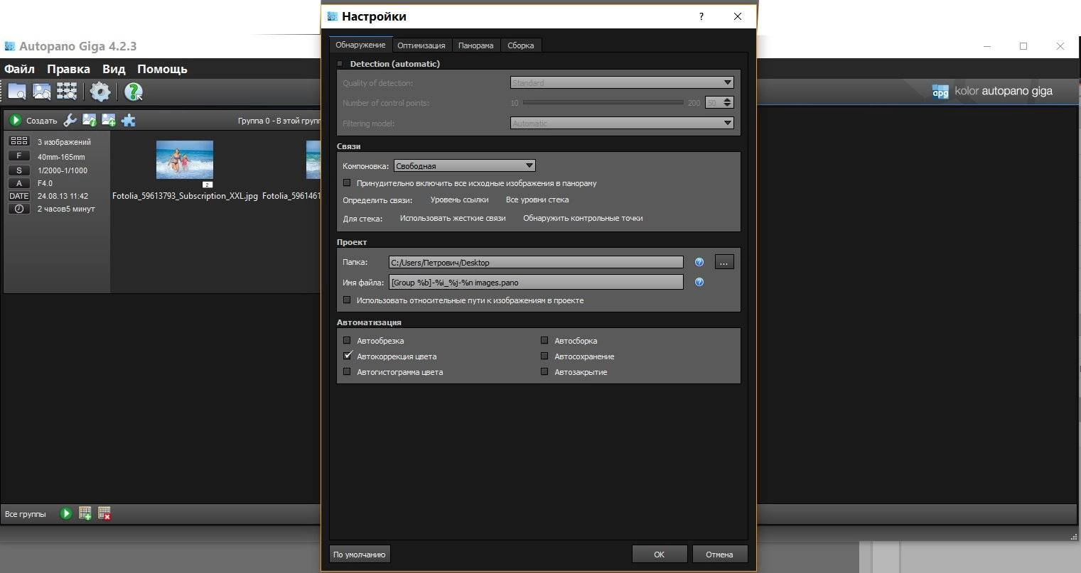Select the Fotolia_59613793 beach thumbnail

185,160
